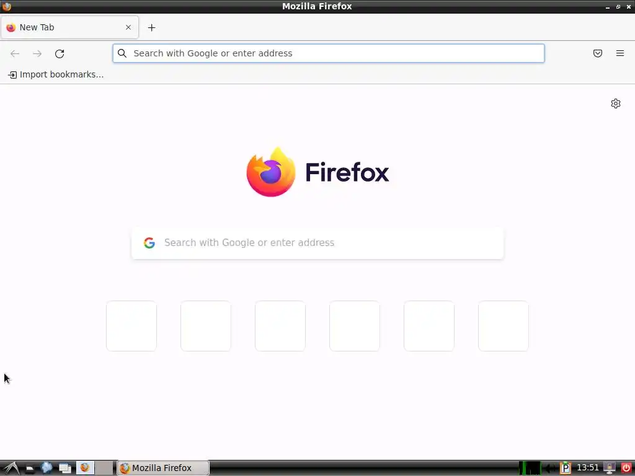Go back using the back arrow
This screenshot has width=635, height=476.
(x=15, y=53)
